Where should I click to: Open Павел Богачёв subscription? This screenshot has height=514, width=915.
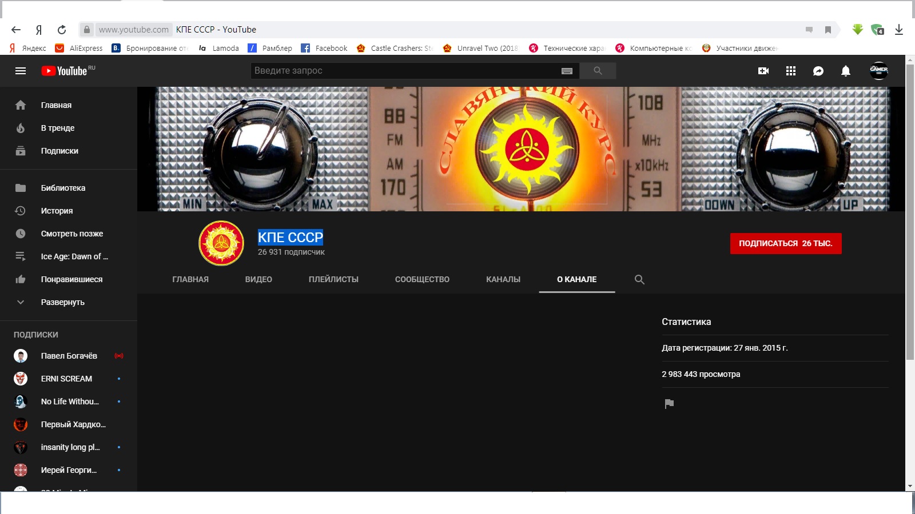[69, 356]
